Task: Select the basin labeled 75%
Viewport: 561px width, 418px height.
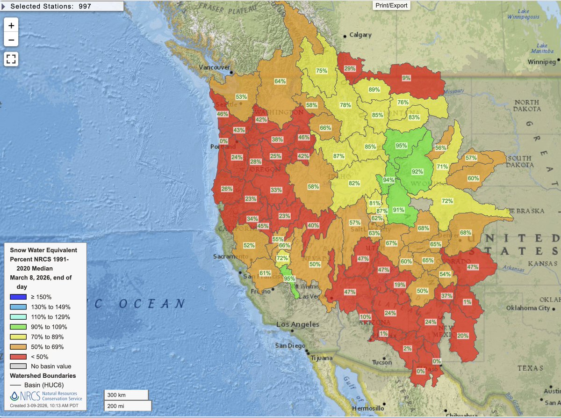Action: pyautogui.click(x=321, y=71)
